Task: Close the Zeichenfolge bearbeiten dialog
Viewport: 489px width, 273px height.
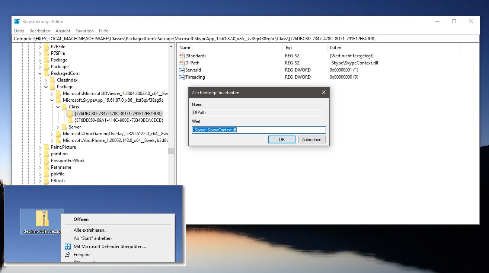Action: tap(323, 92)
